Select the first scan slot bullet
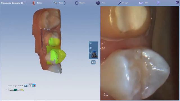 pos(90,43)
